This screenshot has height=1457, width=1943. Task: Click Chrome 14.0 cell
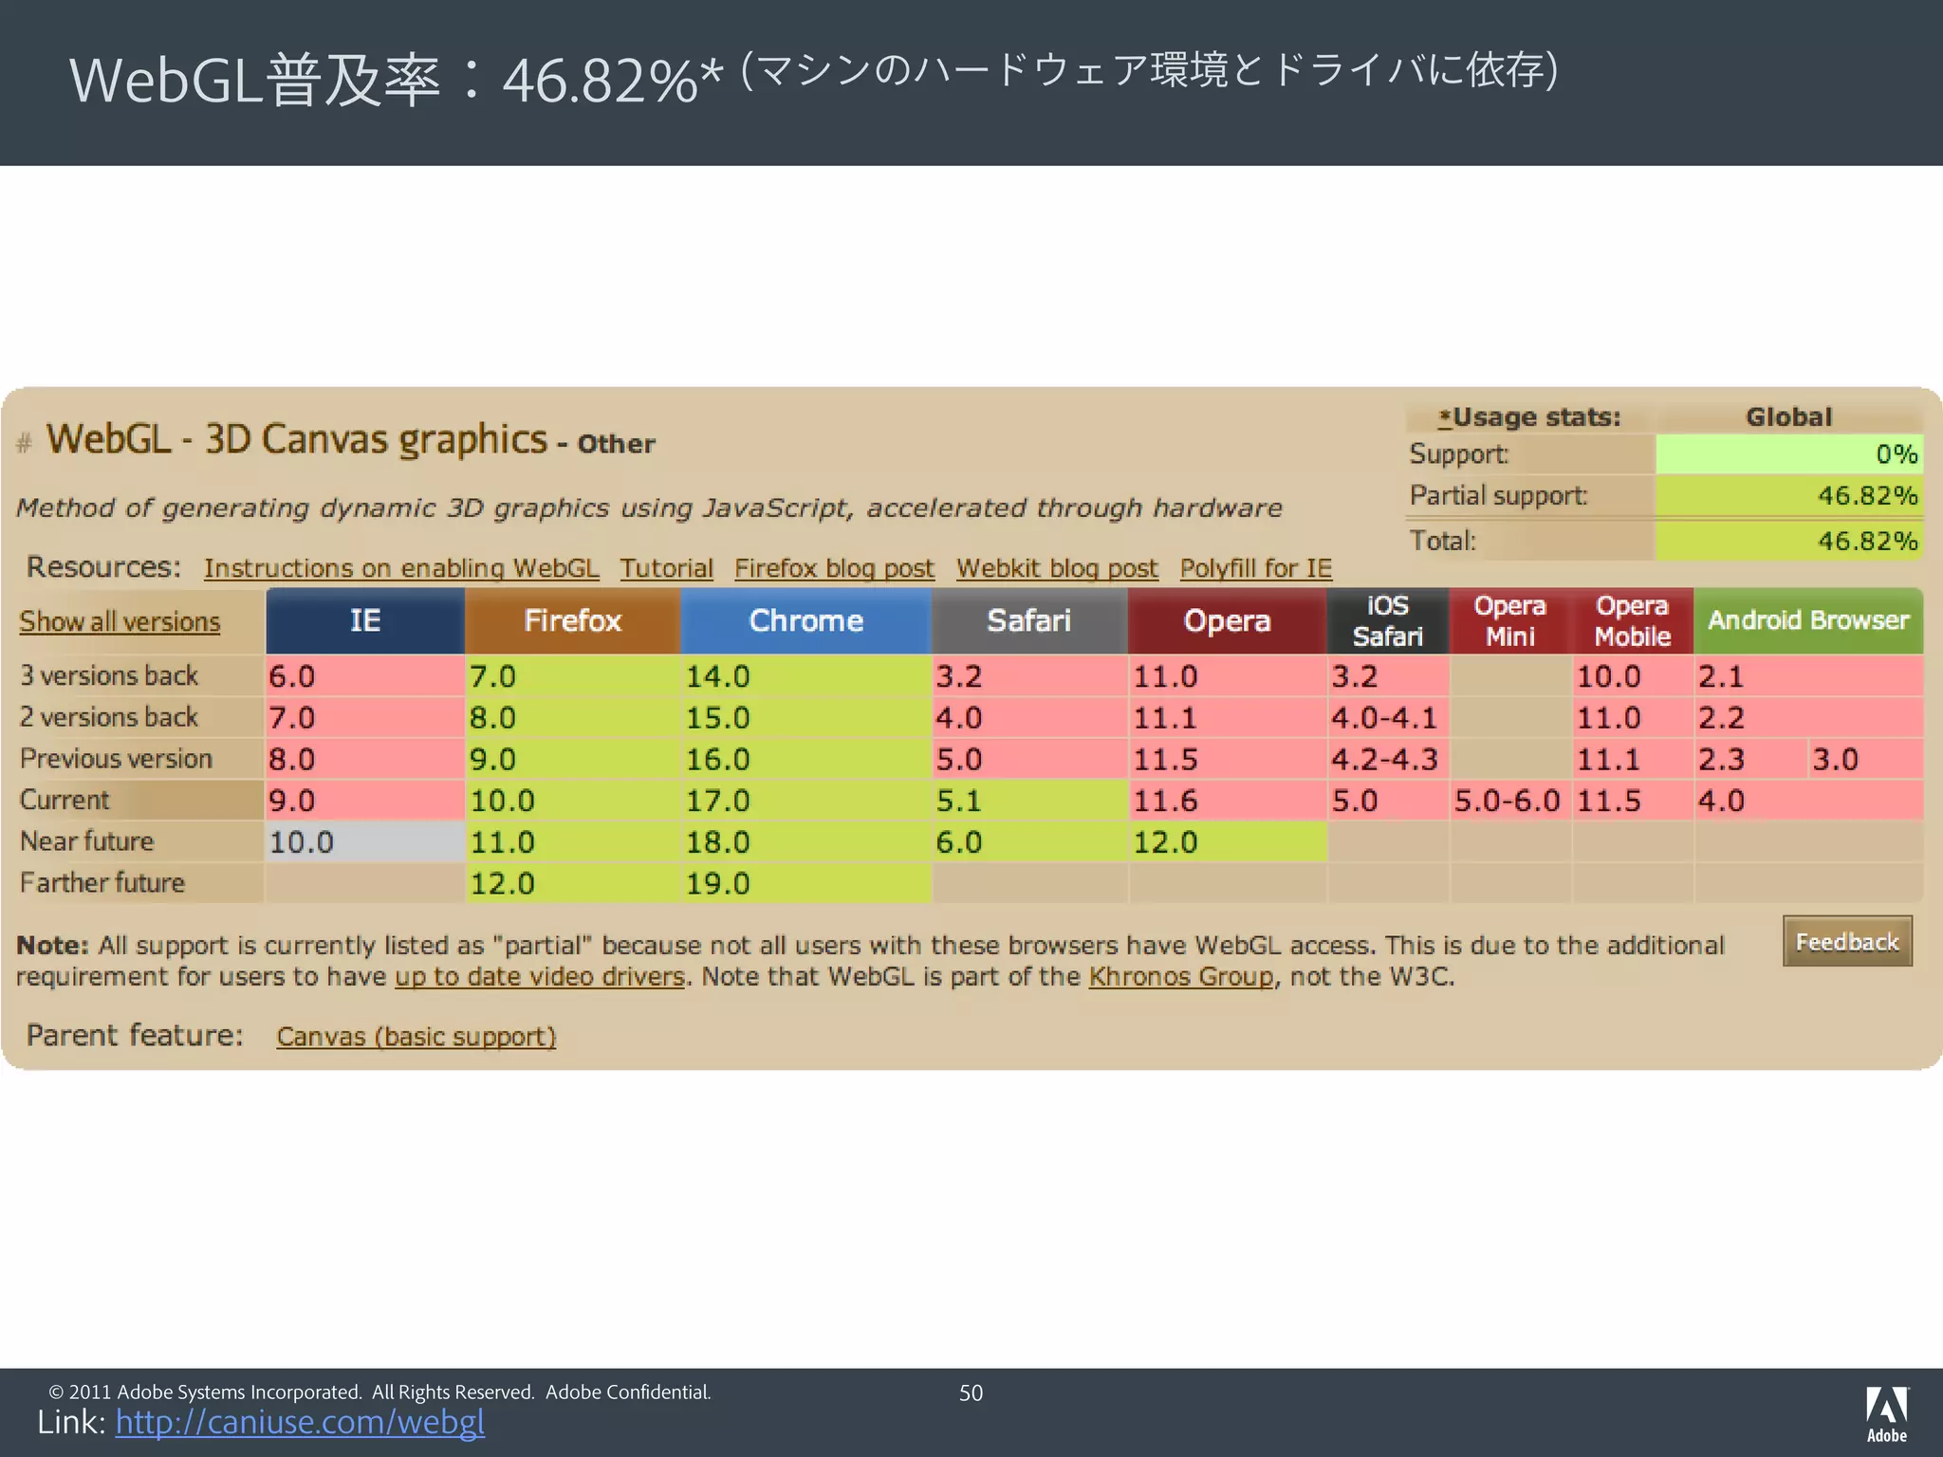point(805,676)
